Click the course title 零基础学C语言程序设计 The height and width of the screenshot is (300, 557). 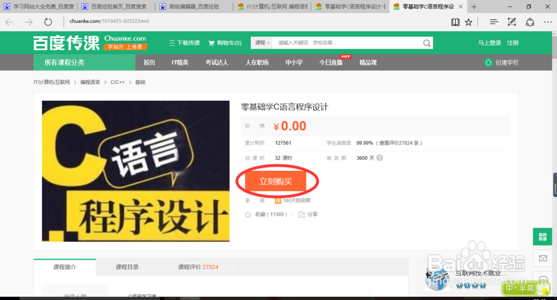point(285,107)
